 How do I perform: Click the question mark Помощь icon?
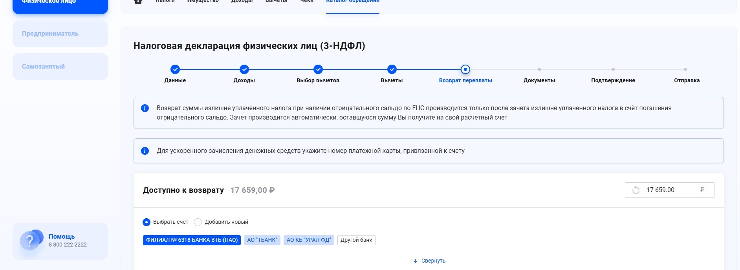pos(30,241)
